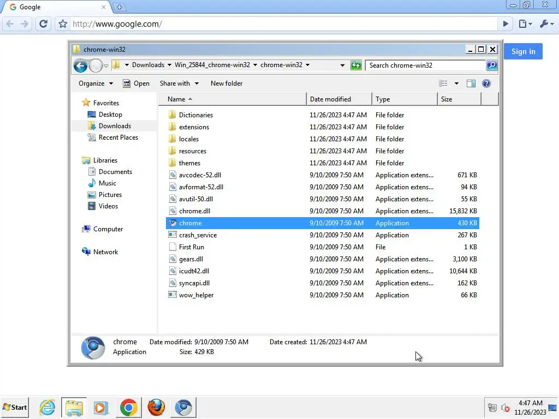Open address bar history dropdown

(x=342, y=65)
